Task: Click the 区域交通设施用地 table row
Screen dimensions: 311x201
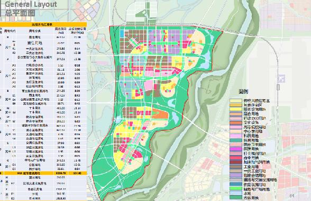Action: tap(43, 184)
